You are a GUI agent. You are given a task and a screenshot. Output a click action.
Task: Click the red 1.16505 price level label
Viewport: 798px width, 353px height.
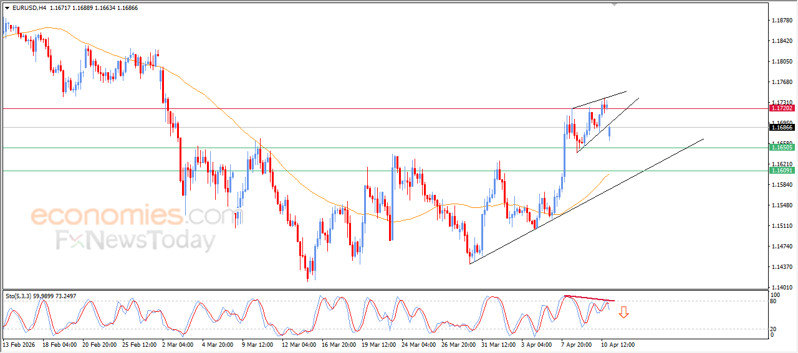click(781, 148)
